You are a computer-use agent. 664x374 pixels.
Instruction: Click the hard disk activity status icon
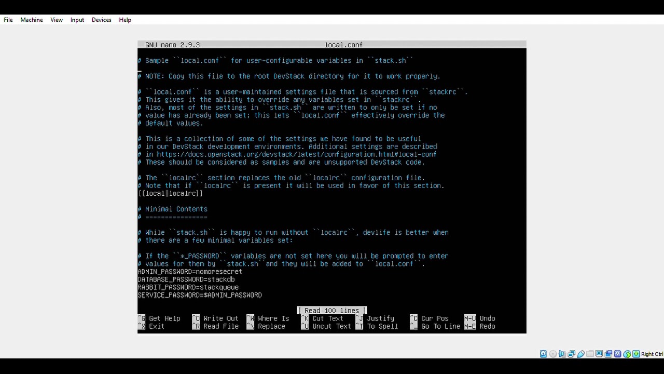543,354
